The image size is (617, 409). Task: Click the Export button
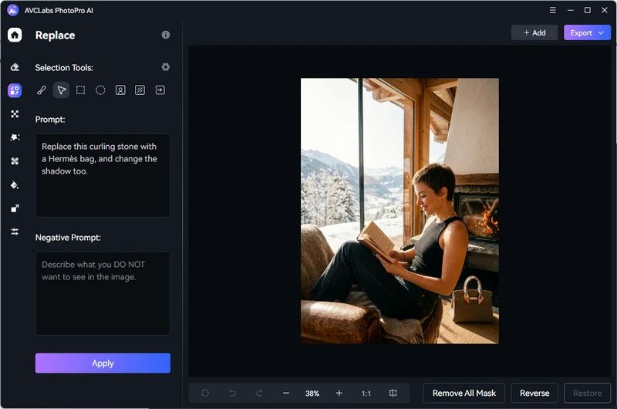point(587,32)
